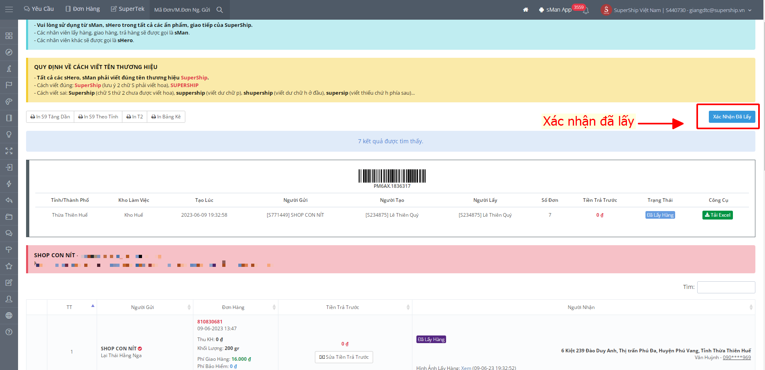Expand the SuperShip Việt Nam account dropdown

point(682,10)
